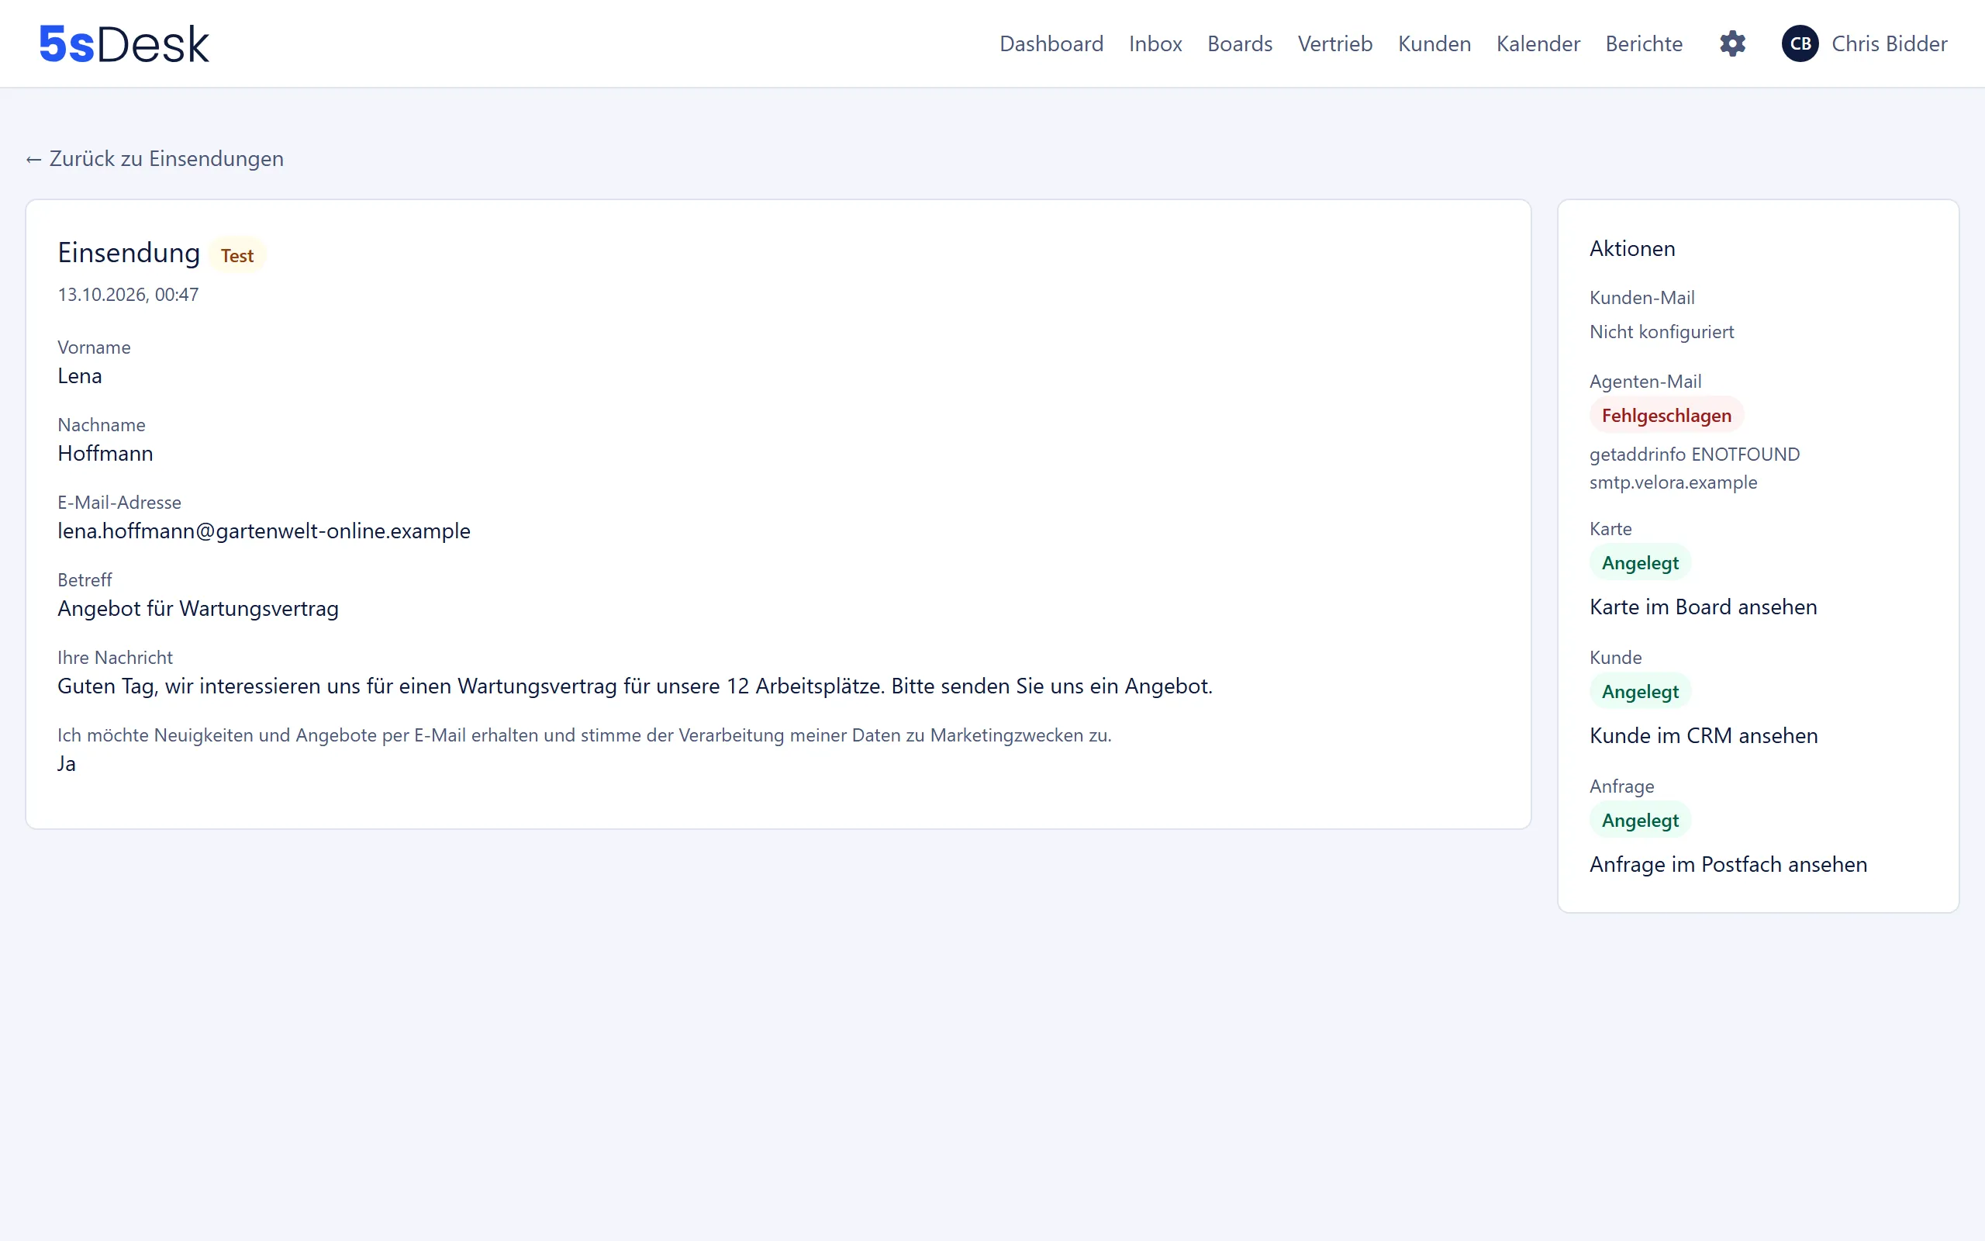Go back via Zurück zu Einsendungen

point(154,158)
